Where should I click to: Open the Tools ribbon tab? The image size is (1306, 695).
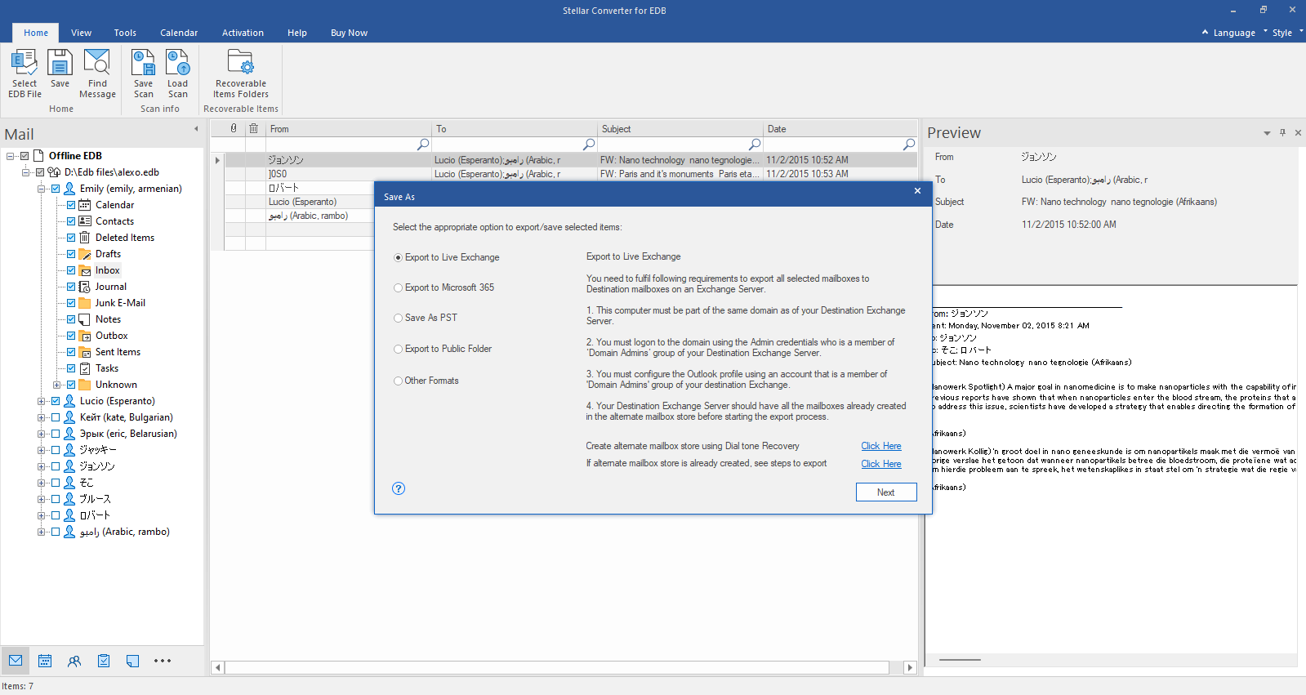tap(125, 33)
